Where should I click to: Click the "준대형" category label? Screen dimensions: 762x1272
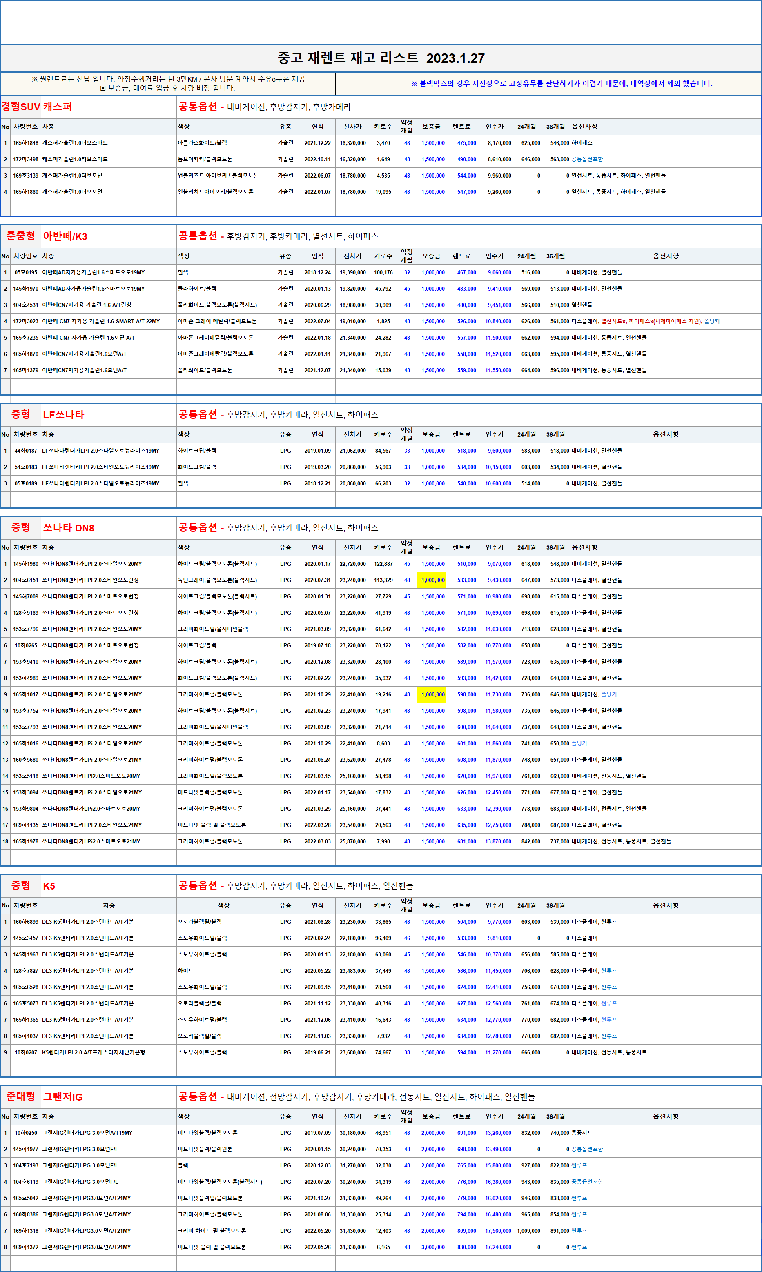(x=20, y=1096)
